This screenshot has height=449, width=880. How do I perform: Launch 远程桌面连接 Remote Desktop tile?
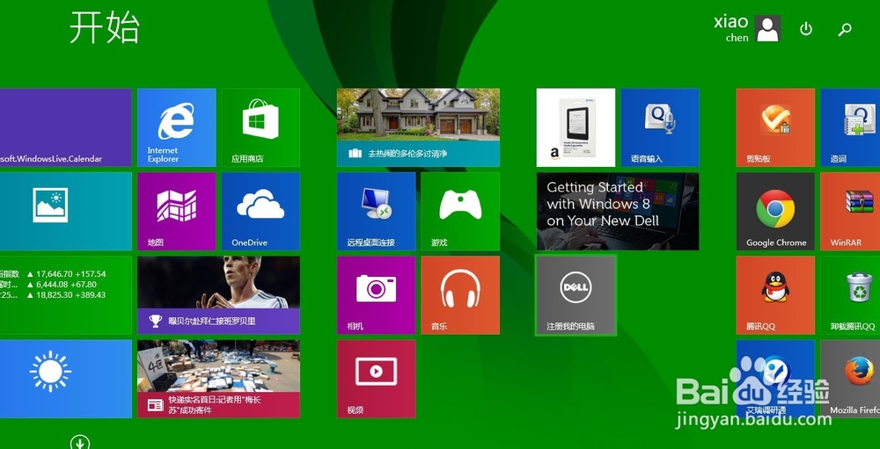(x=376, y=212)
